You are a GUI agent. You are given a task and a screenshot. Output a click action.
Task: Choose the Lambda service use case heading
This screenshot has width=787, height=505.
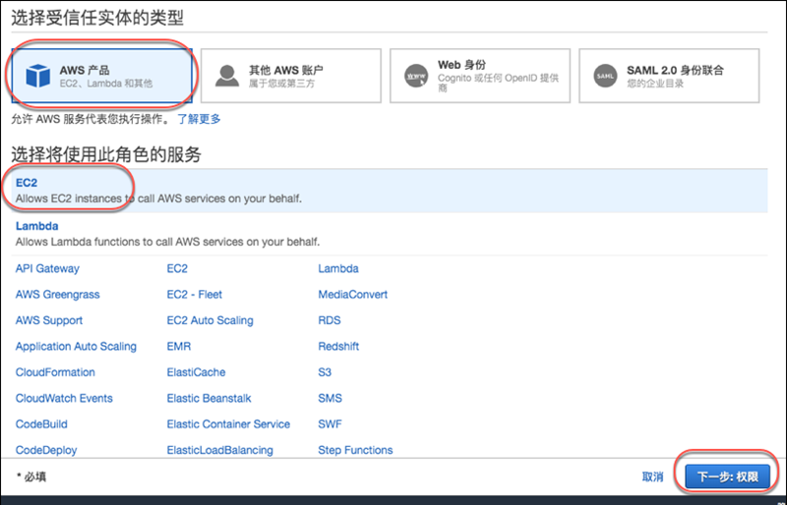(37, 226)
